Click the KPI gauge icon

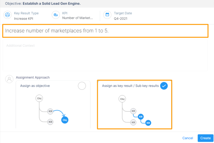tap(56, 15)
